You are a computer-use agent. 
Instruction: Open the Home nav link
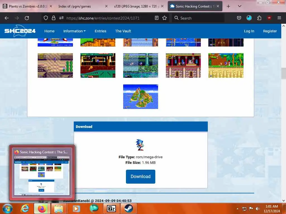tap(49, 31)
